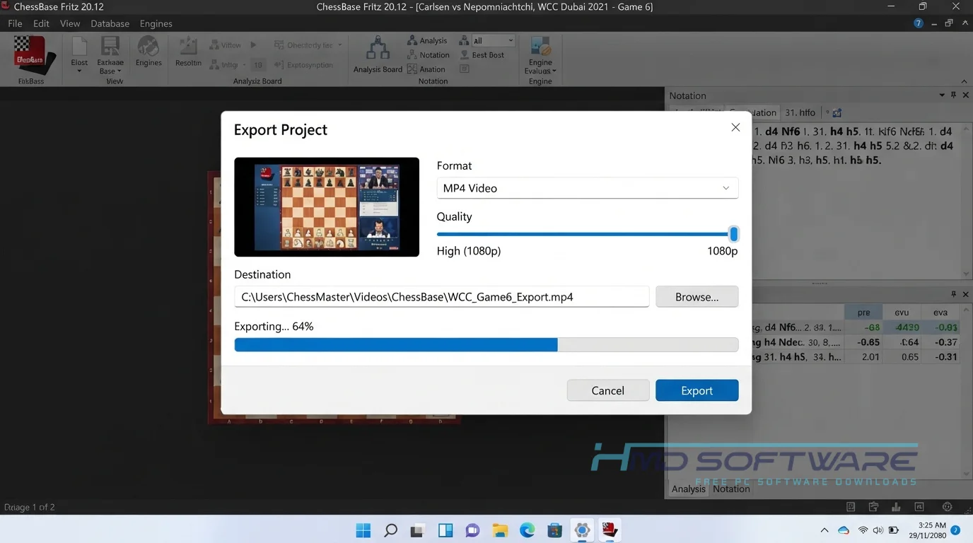This screenshot has width=973, height=543.
Task: Click the small icon beside Notation panel tabs
Action: [837, 112]
